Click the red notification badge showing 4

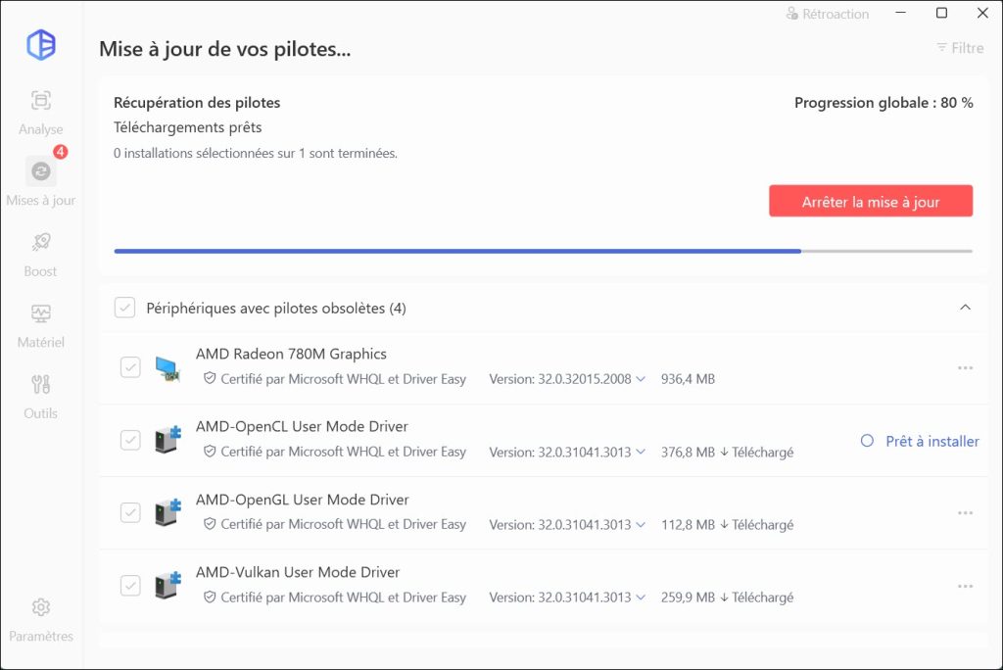coord(60,152)
